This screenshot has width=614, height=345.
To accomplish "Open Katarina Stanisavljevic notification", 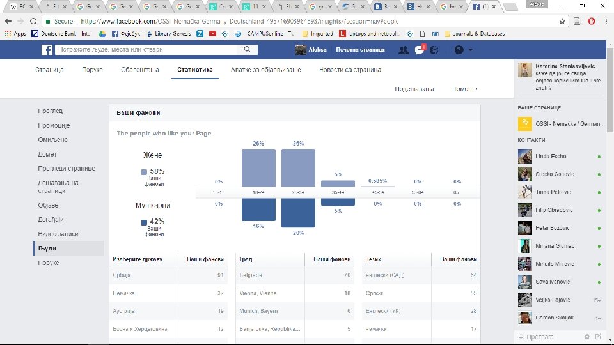I will point(560,77).
